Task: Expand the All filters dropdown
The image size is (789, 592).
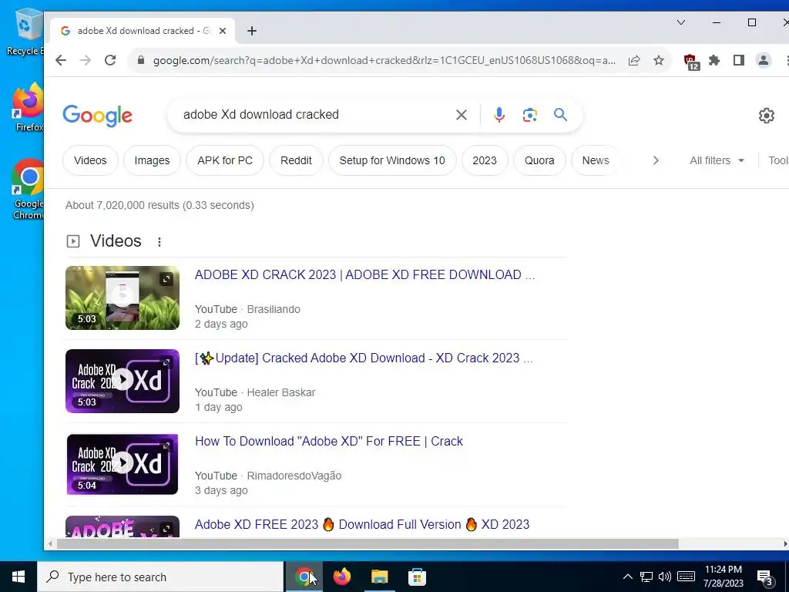Action: pos(717,160)
